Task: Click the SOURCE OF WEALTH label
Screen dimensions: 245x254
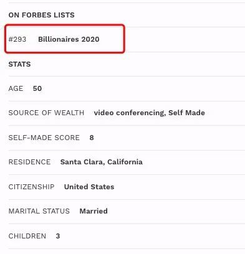Action: pyautogui.click(x=46, y=113)
